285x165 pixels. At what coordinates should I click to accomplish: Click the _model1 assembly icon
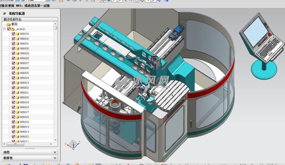point(13,29)
